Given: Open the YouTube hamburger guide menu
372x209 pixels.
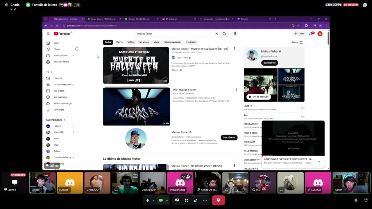Looking at the screenshot, I should pyautogui.click(x=48, y=34).
